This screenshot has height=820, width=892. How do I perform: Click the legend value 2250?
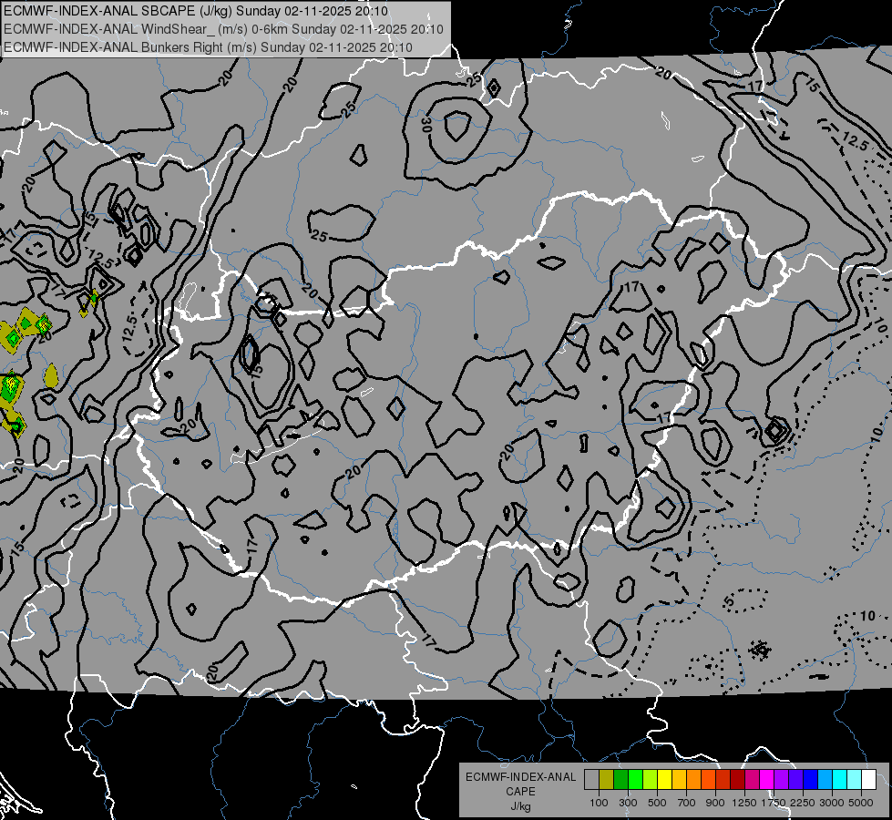[x=803, y=803]
